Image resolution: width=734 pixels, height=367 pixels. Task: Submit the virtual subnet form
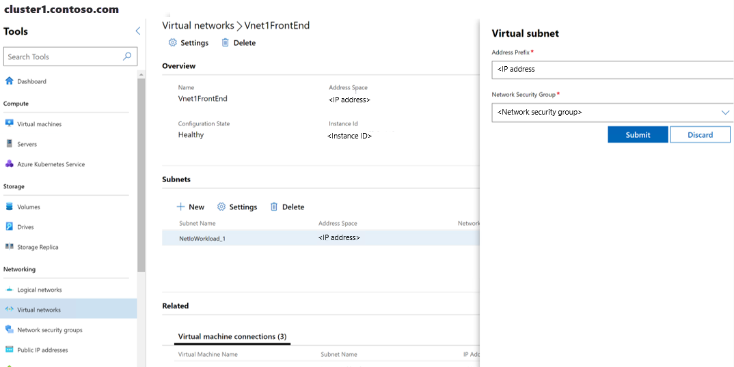pyautogui.click(x=638, y=135)
